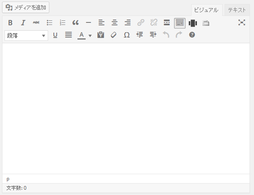Toggle the toolbar kitchen sink button
254x195 pixels.
(x=180, y=23)
